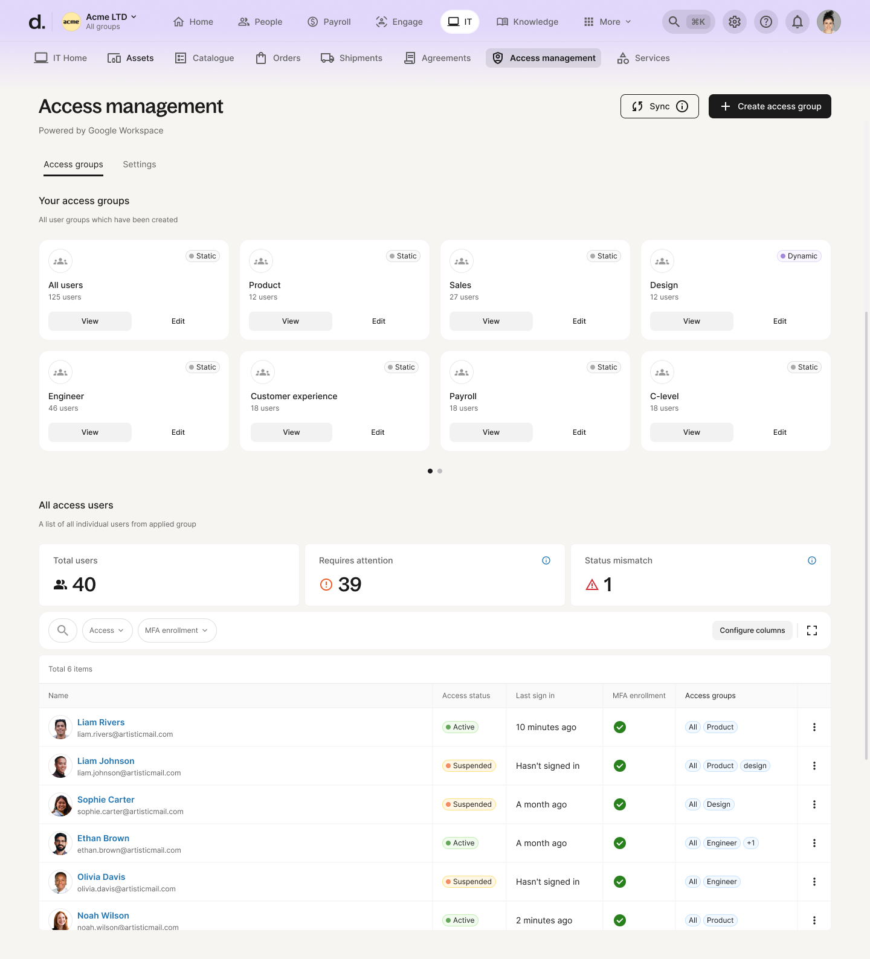Viewport: 870px width, 959px height.
Task: Open the search icon in top bar
Action: coord(674,22)
